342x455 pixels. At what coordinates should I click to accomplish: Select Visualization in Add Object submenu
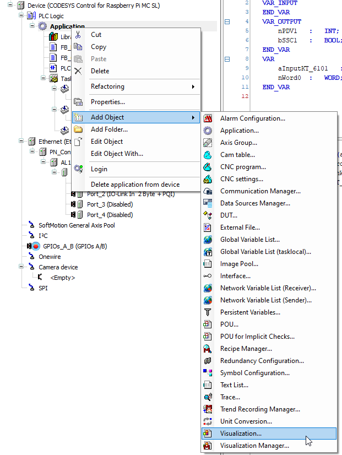click(269, 434)
